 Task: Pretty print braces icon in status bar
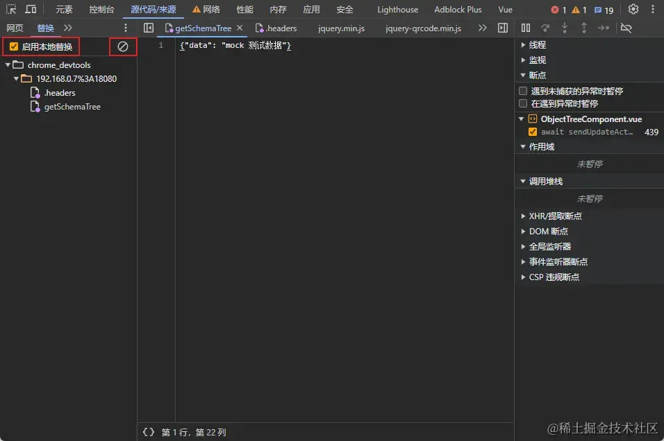149,432
